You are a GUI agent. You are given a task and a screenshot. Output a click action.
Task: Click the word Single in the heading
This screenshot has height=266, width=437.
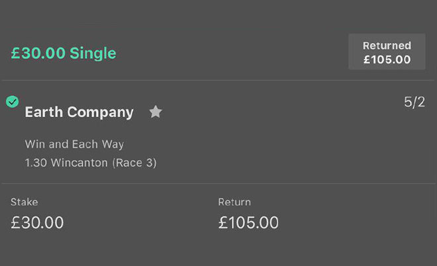point(93,53)
